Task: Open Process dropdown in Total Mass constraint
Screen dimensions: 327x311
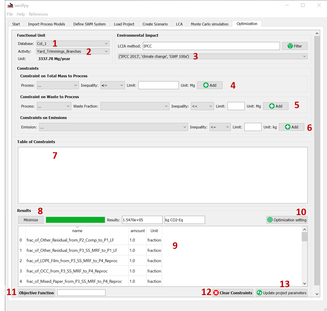Action: 58,85
